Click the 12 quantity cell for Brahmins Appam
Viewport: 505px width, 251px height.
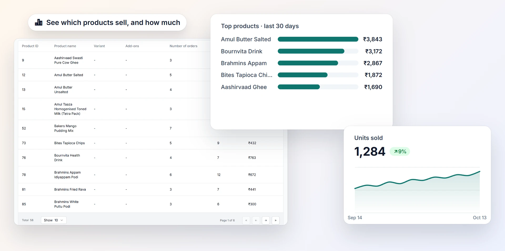click(219, 175)
